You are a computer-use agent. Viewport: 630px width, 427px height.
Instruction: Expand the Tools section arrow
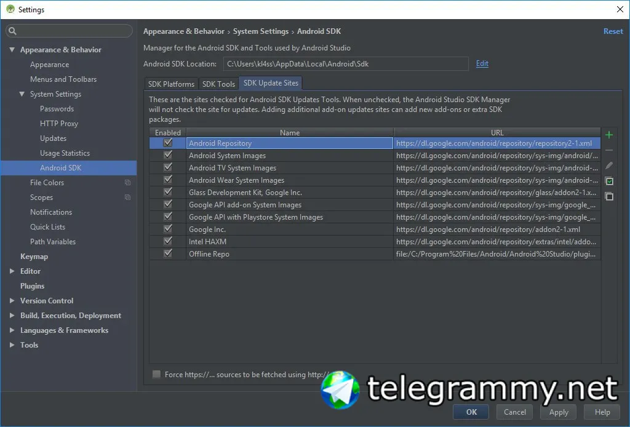coord(12,345)
